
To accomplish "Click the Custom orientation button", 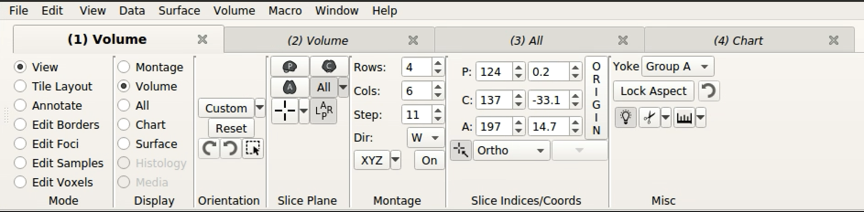I will tap(226, 108).
